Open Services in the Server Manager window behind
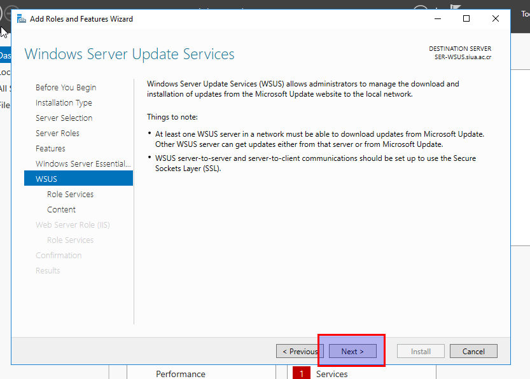The image size is (530, 379). pyautogui.click(x=331, y=374)
